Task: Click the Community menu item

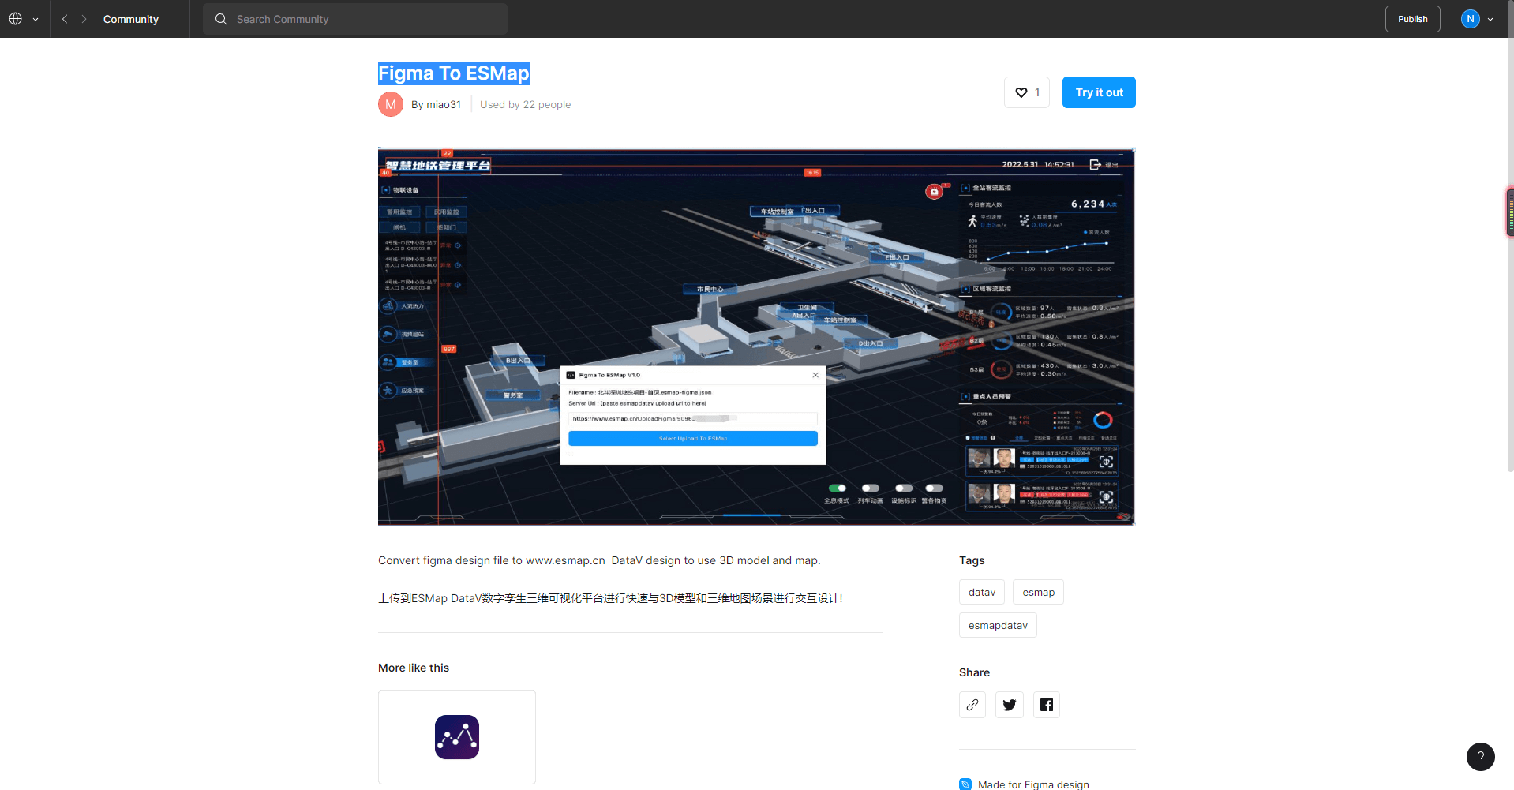Action: 130,18
